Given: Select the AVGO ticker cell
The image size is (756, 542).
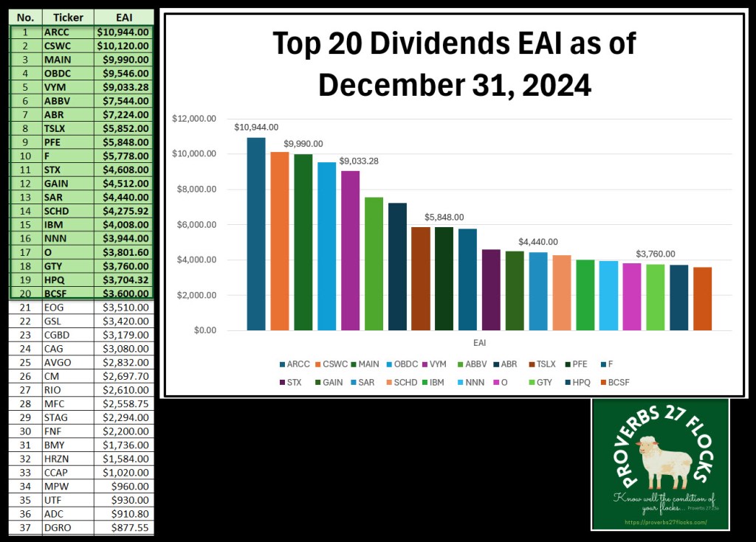Looking at the screenshot, I should point(58,361).
